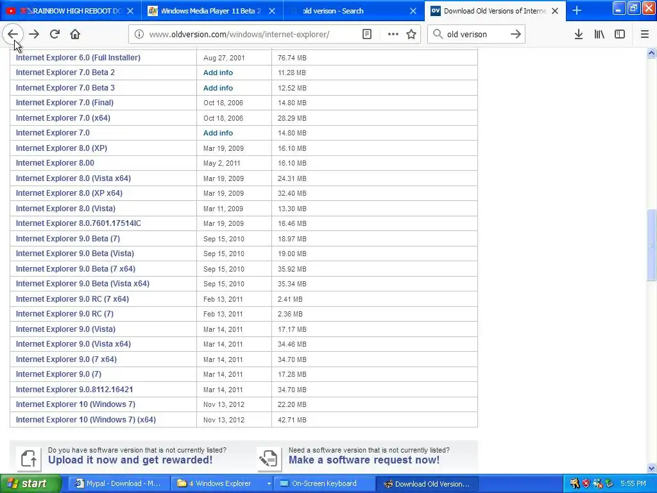657x493 pixels.
Task: Open page actions three-dot menu
Action: [393, 34]
